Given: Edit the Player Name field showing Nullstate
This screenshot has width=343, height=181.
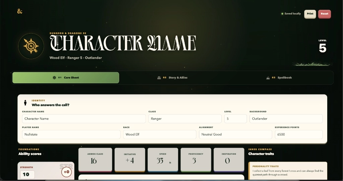Looking at the screenshot, I should pos(71,134).
